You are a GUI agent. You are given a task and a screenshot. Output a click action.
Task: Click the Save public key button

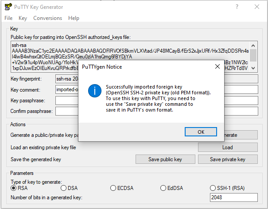(165, 159)
